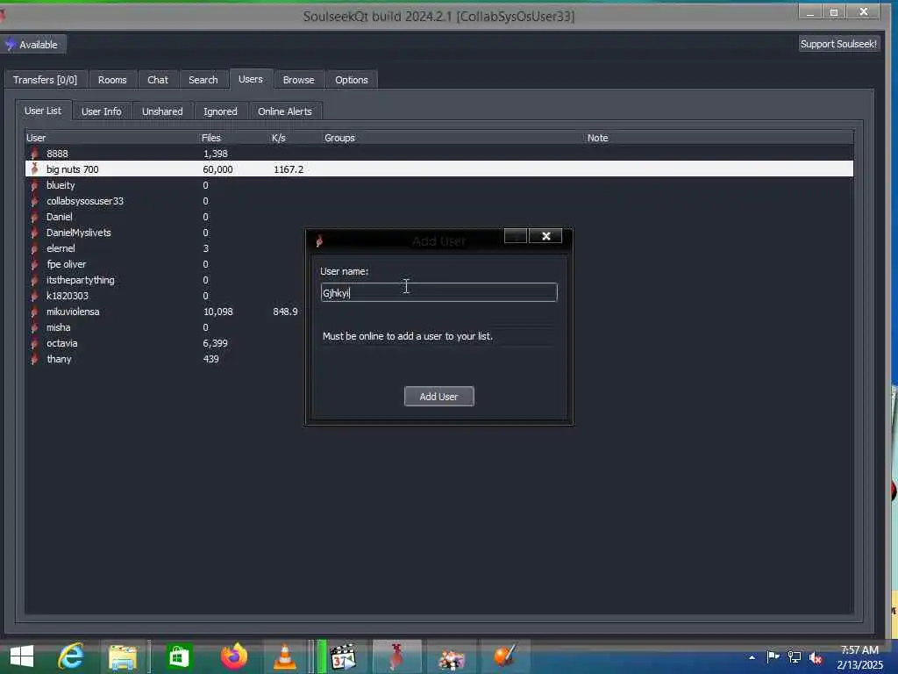Viewport: 898px width, 674px height.
Task: Select user octavia in the list
Action: 62,343
